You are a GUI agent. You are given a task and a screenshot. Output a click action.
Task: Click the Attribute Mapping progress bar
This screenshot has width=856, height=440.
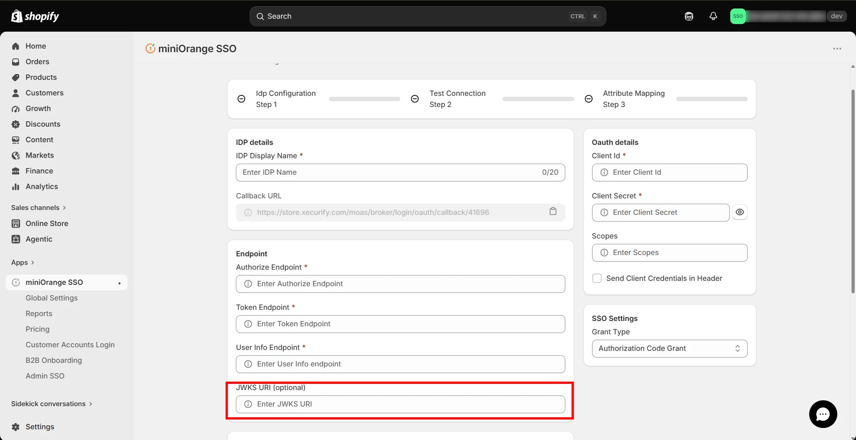[712, 99]
